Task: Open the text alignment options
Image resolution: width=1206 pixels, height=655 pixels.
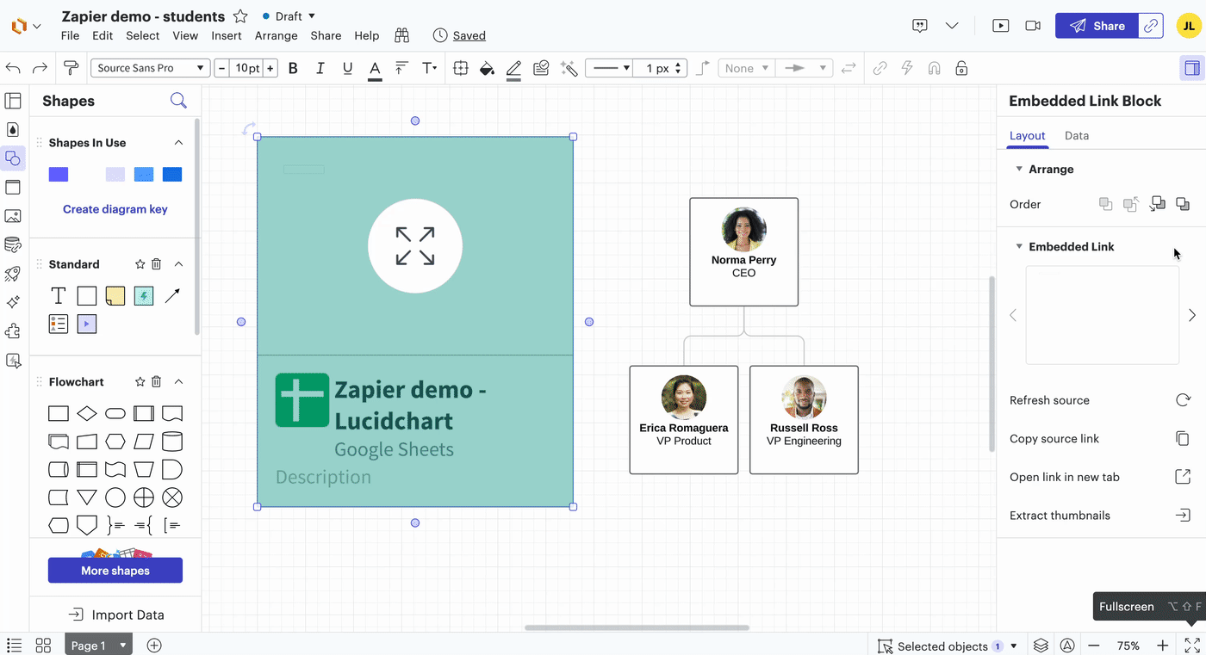Action: tap(401, 68)
